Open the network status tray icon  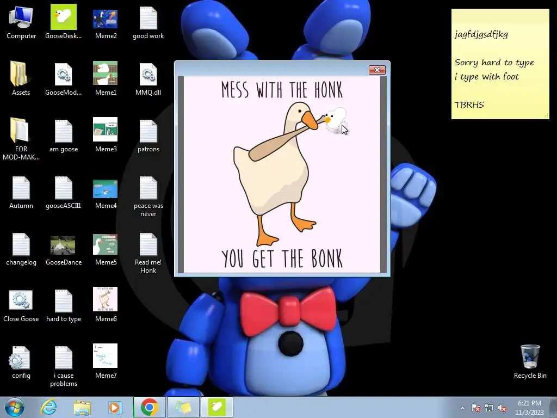point(489,408)
